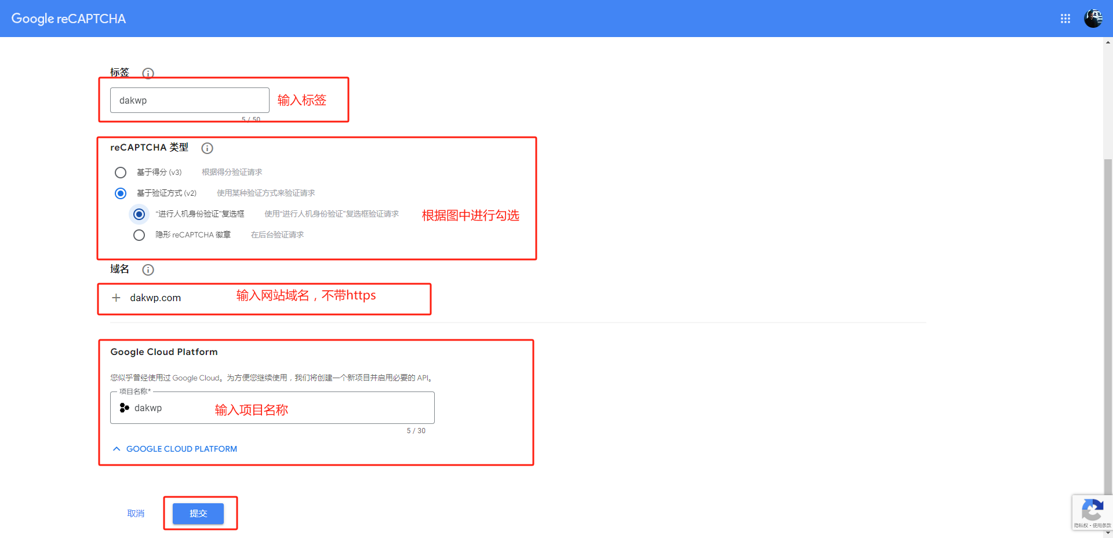Click the 在后台验证请求 description text
This screenshot has width=1113, height=538.
[277, 235]
